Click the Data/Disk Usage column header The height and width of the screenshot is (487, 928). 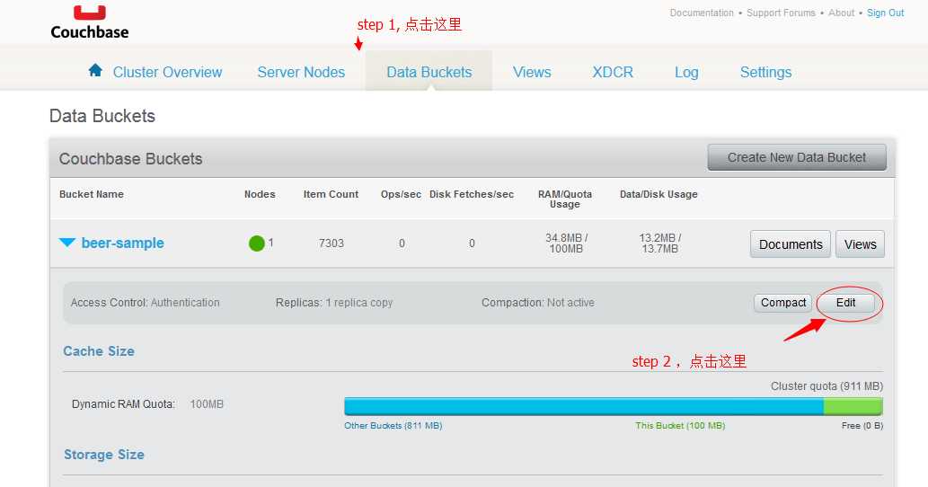(658, 194)
